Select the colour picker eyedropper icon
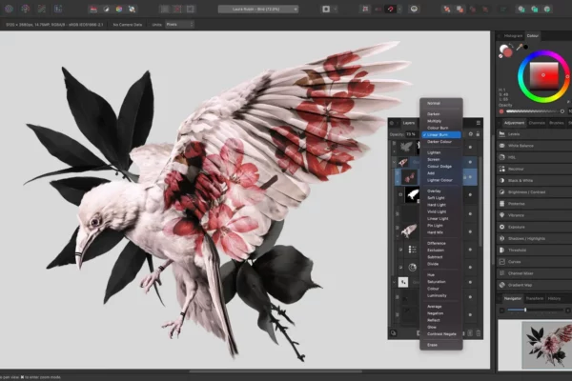 (x=520, y=47)
